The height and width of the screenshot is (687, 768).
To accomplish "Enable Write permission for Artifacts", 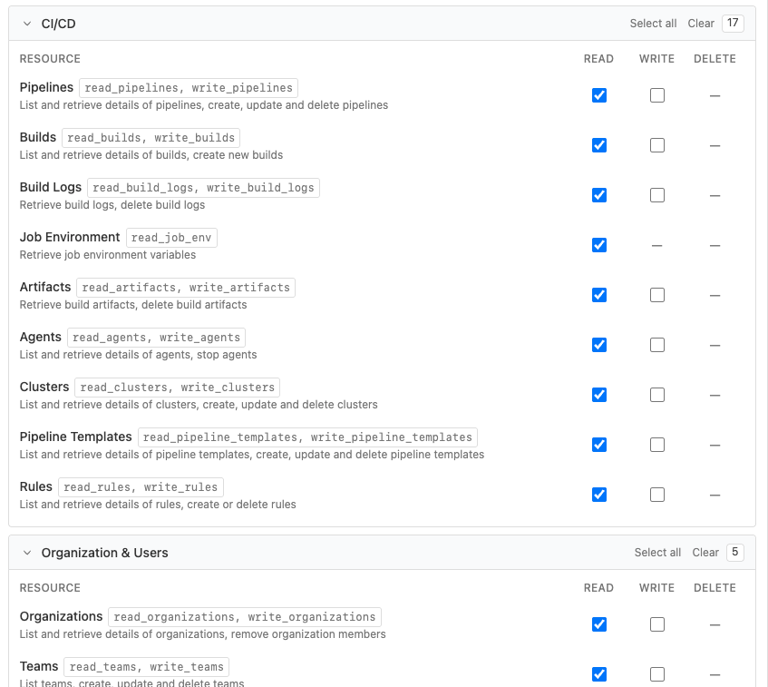I will [x=657, y=295].
